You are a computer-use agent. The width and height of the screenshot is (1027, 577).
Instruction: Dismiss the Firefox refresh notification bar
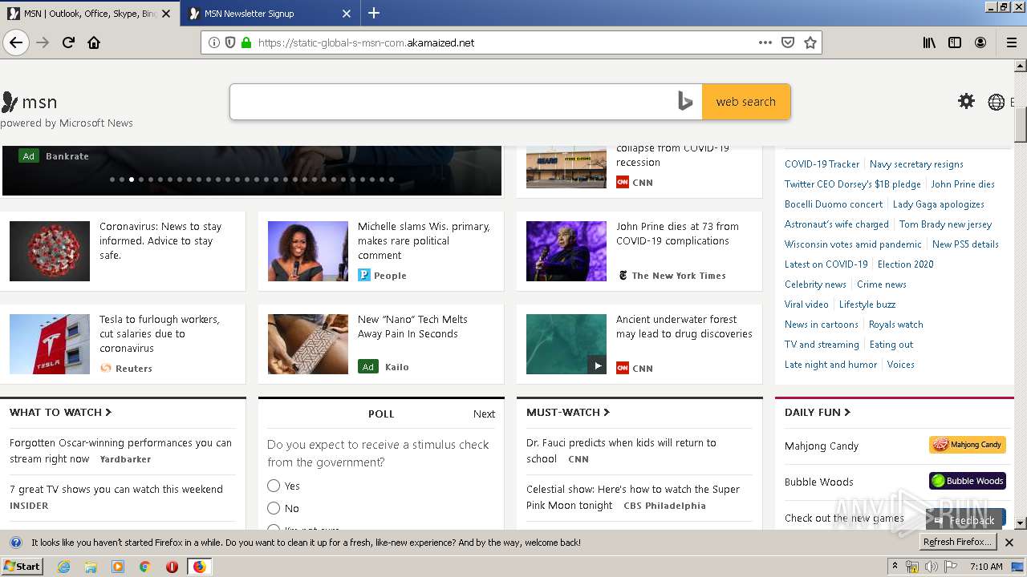(x=1009, y=543)
